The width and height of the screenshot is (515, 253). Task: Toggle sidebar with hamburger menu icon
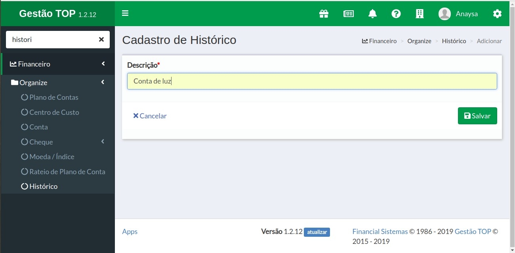click(x=125, y=13)
